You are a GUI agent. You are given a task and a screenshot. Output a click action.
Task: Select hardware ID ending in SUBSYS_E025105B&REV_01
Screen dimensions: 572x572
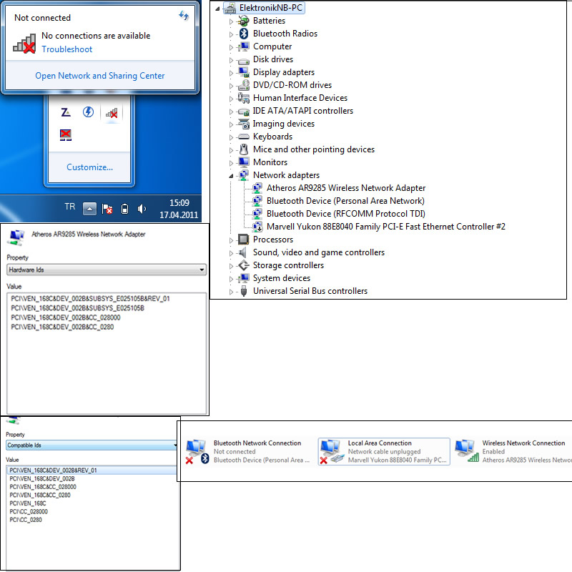pyautogui.click(x=90, y=299)
